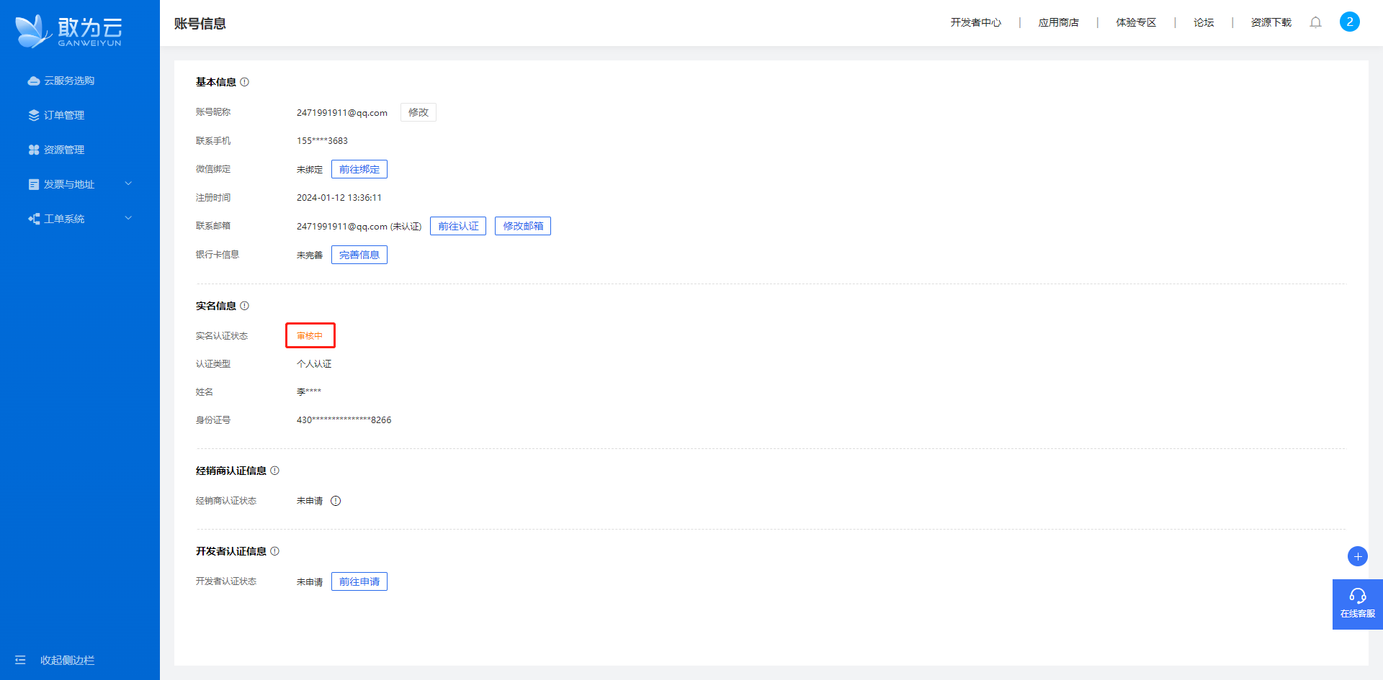Click the GANWEIYUN logo
1383x680 pixels.
click(x=69, y=31)
